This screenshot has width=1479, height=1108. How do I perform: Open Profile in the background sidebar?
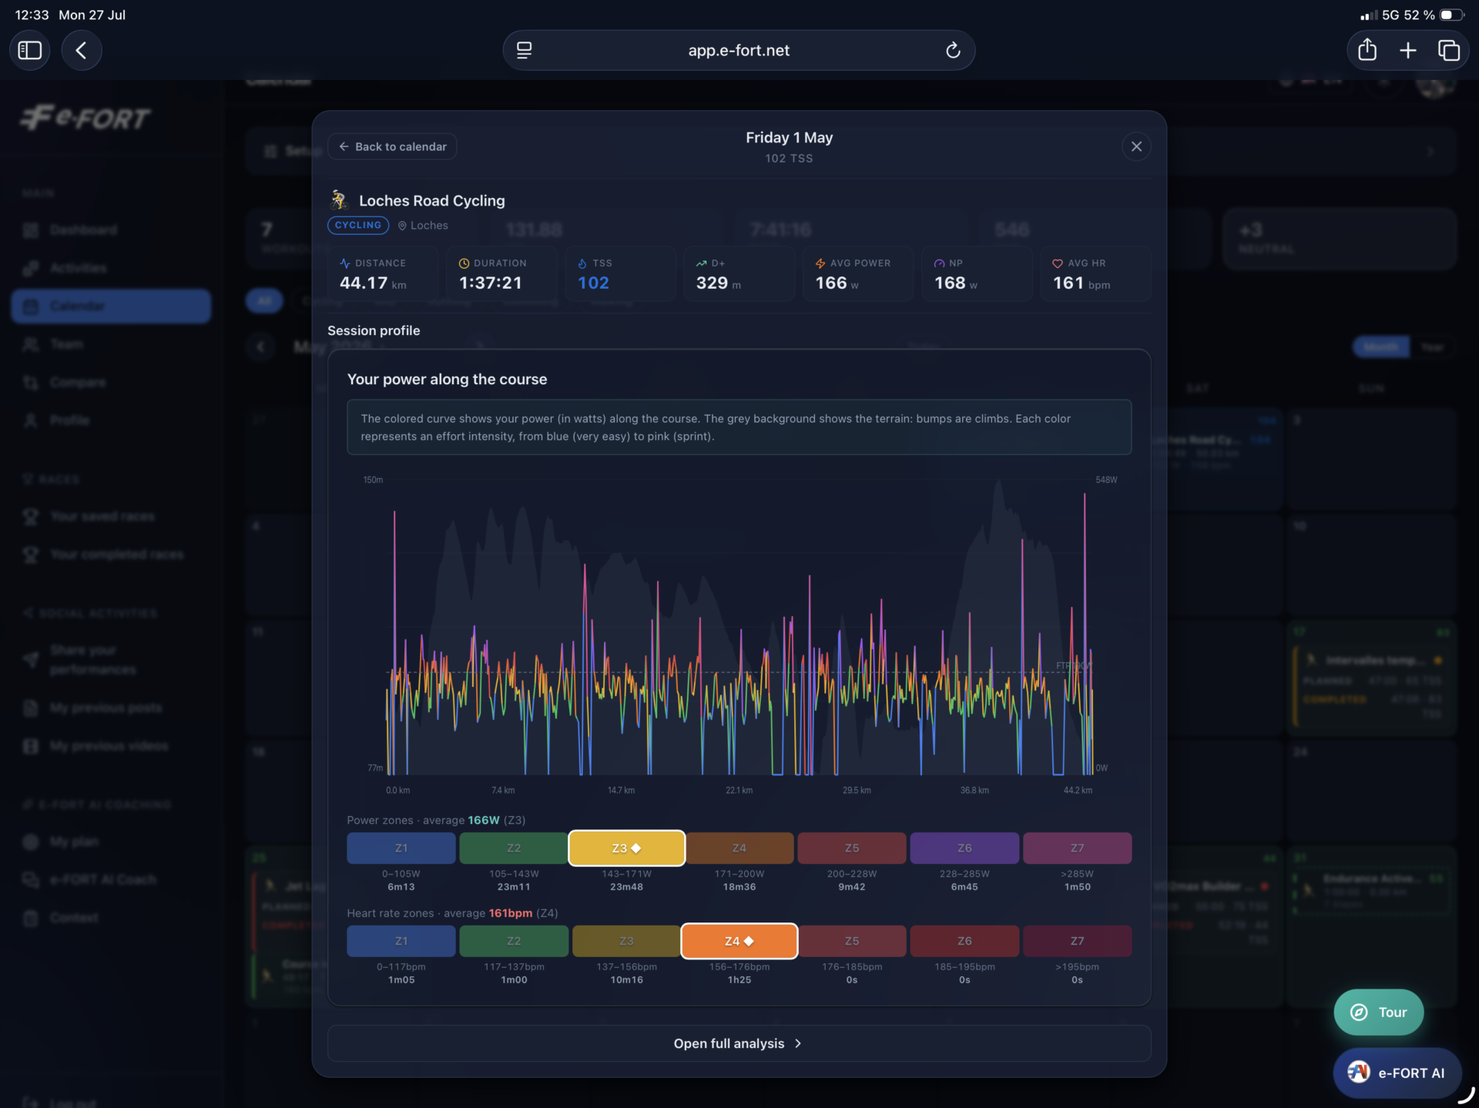111,420
